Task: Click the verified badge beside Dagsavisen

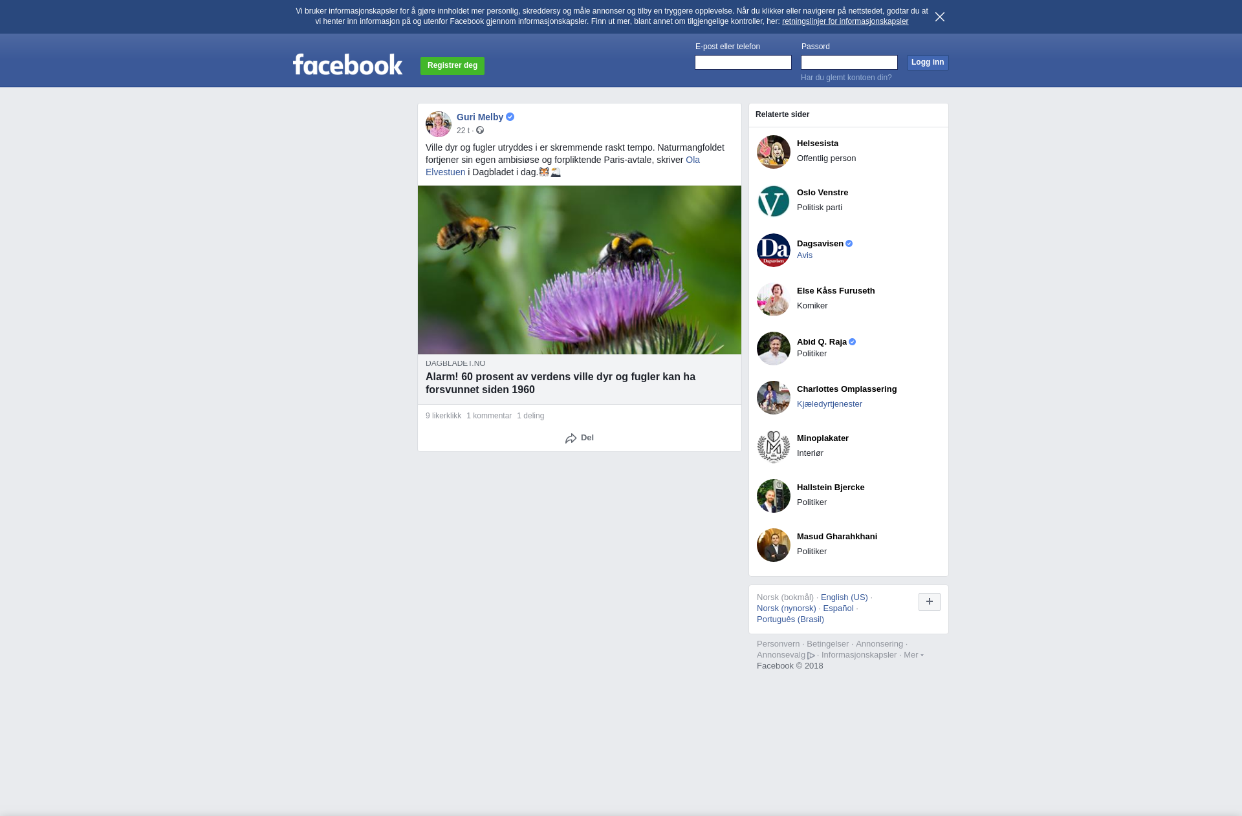Action: (x=849, y=244)
